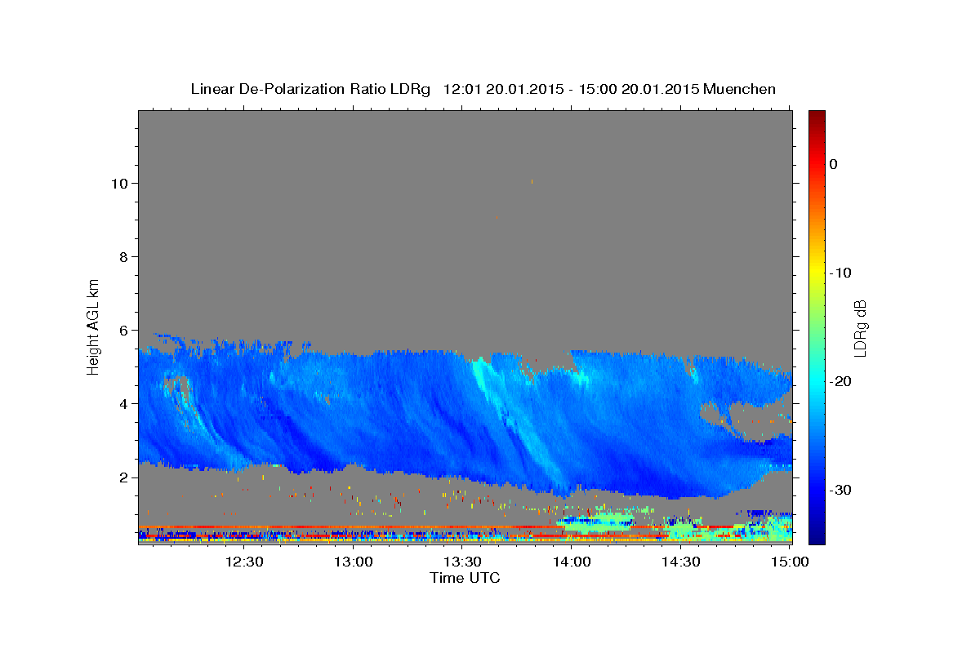The height and width of the screenshot is (653, 980).
Task: Click the 14:00 time tick label
Action: pyautogui.click(x=572, y=562)
